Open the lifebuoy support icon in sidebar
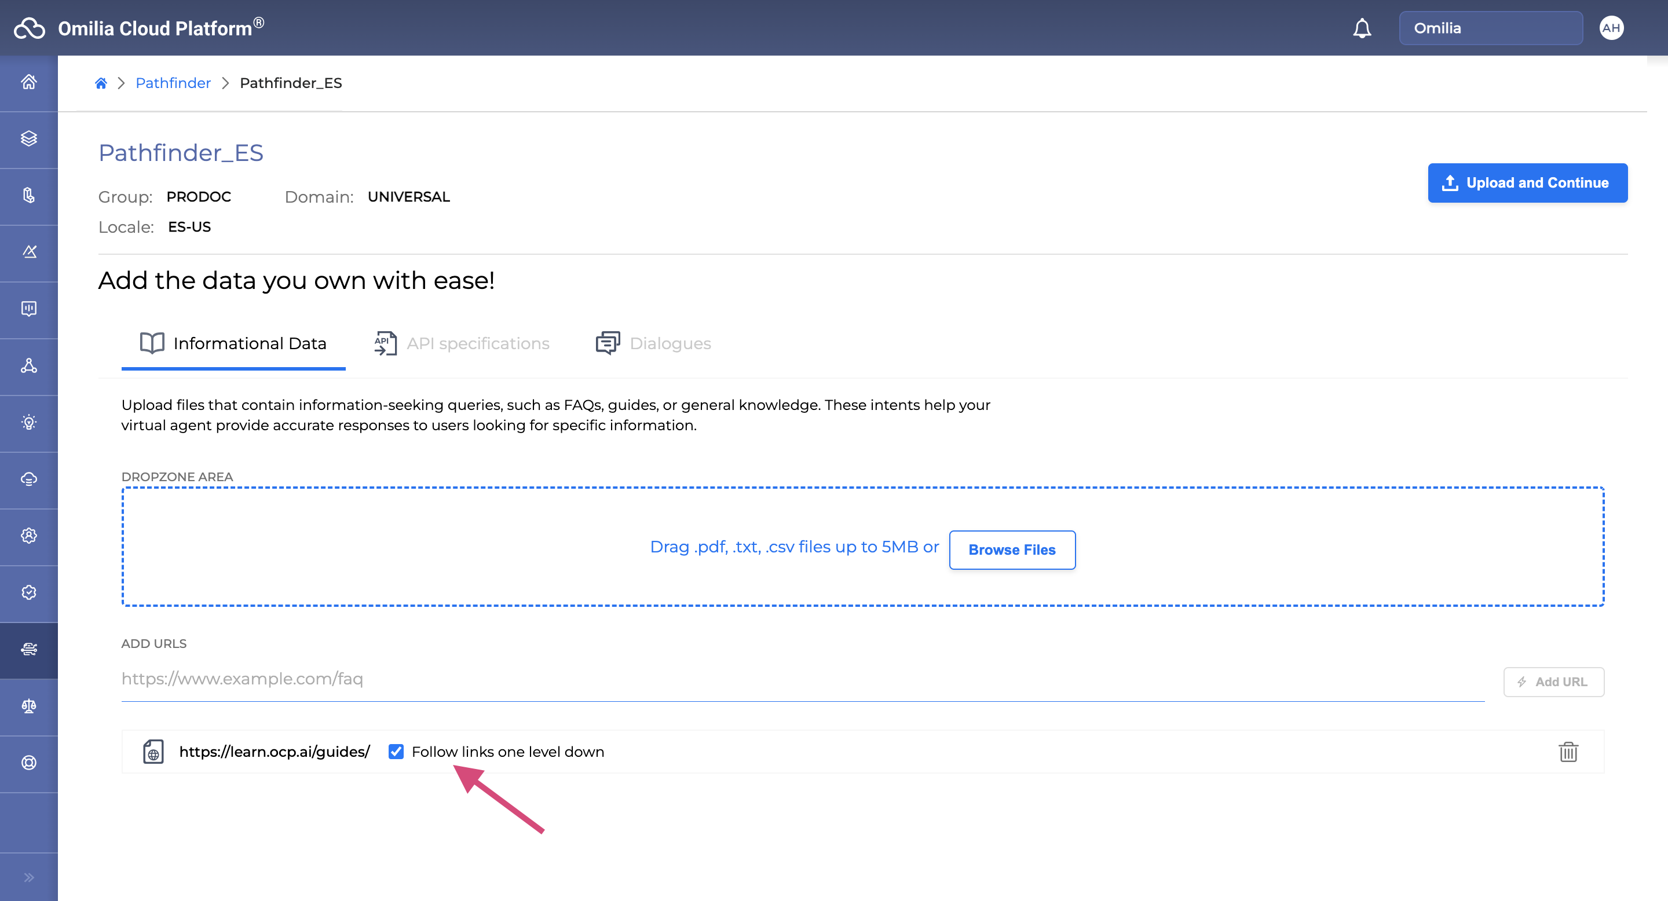Viewport: 1668px width, 901px height. point(28,763)
